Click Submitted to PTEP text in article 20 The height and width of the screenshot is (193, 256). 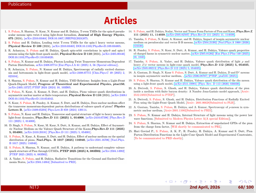click(x=161, y=95)
